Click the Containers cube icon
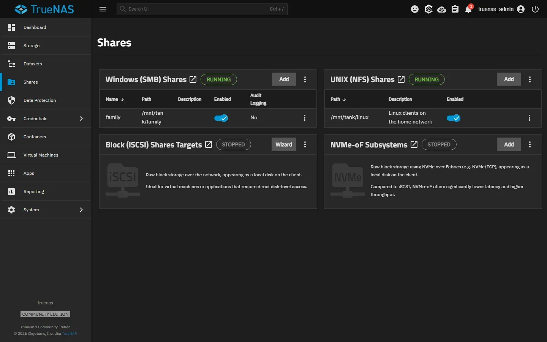 click(x=11, y=137)
